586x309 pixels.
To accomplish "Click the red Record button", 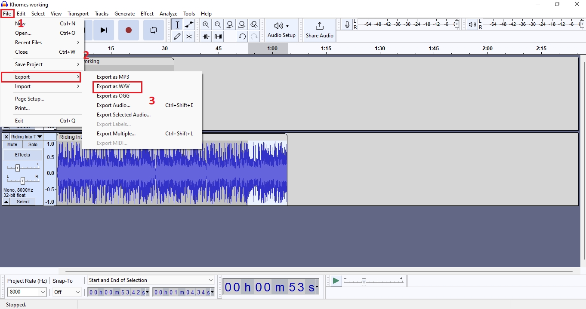I will pyautogui.click(x=128, y=30).
